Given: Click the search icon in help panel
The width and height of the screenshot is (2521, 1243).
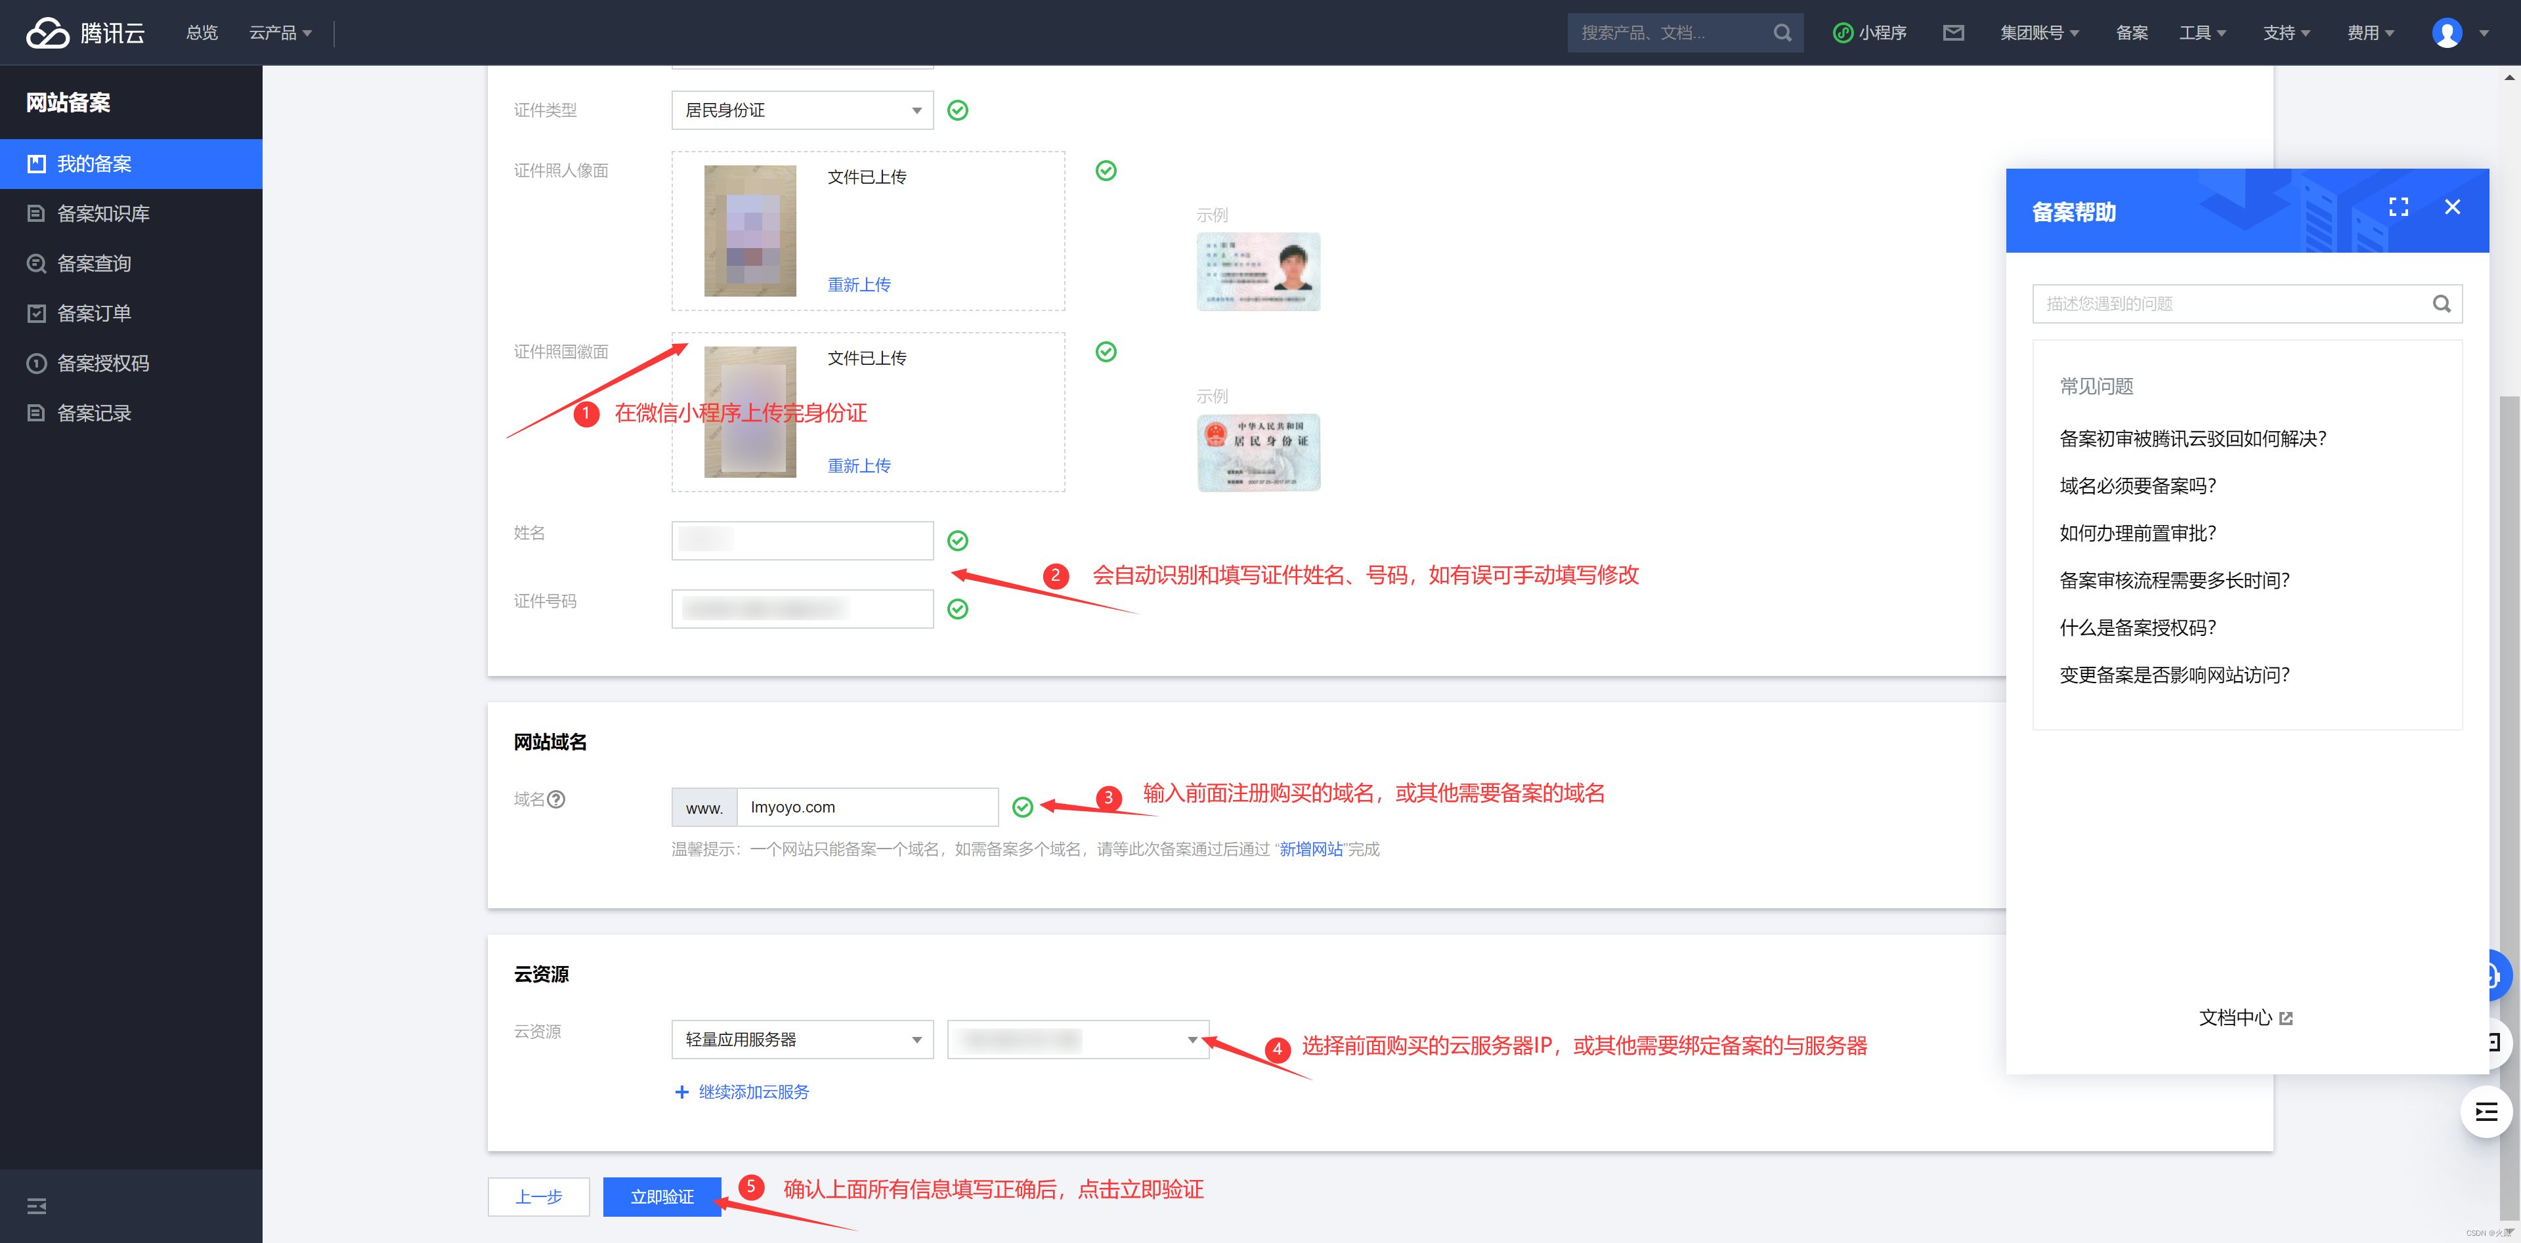Looking at the screenshot, I should [2441, 303].
